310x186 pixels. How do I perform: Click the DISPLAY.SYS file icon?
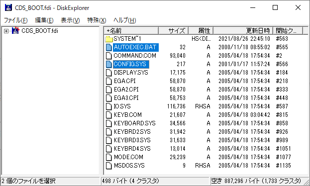(x=109, y=73)
